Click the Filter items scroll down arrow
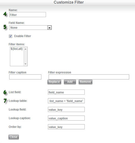Image resolution: width=135 pixels, height=143 pixels. [x=26, y=64]
